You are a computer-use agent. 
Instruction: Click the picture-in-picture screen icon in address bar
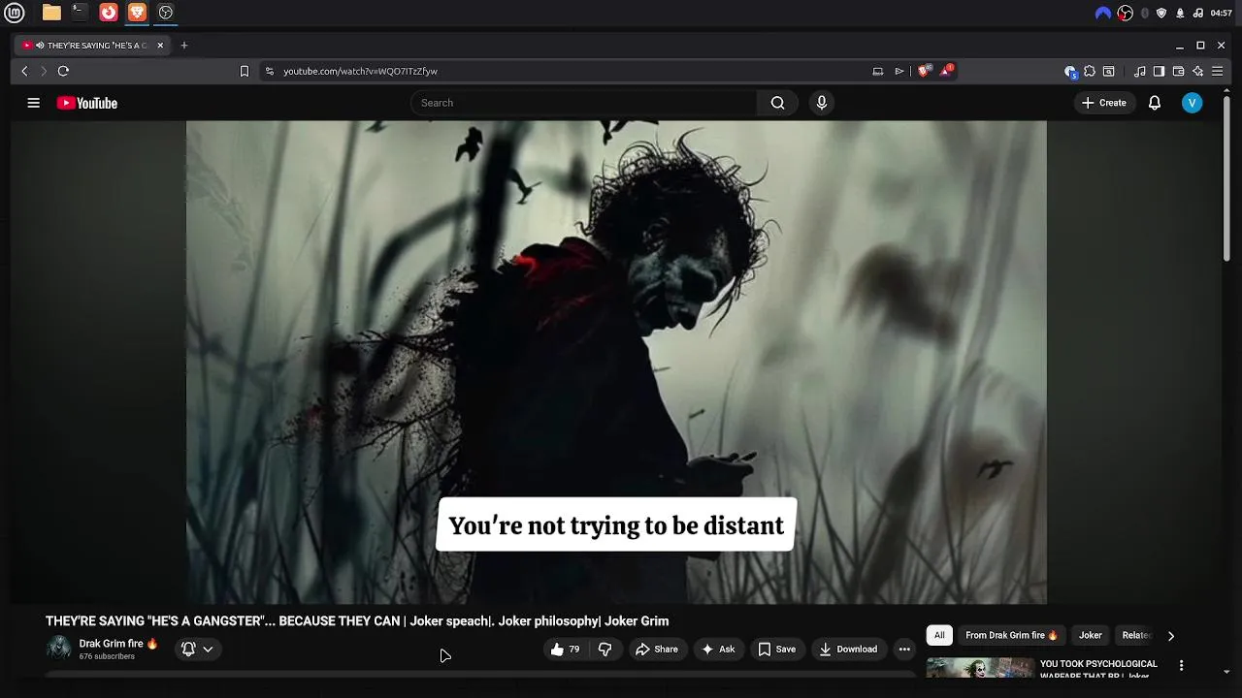click(x=878, y=71)
